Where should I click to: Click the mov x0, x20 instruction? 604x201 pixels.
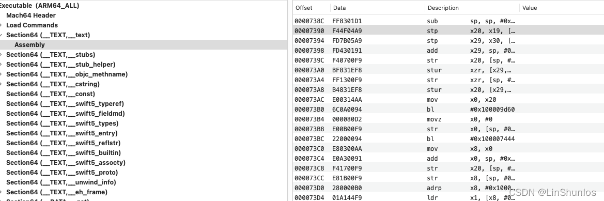(x=461, y=99)
